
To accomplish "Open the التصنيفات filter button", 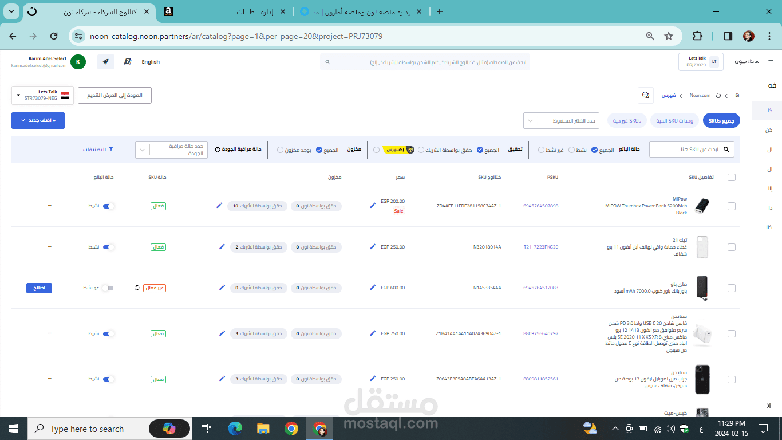I will point(98,150).
